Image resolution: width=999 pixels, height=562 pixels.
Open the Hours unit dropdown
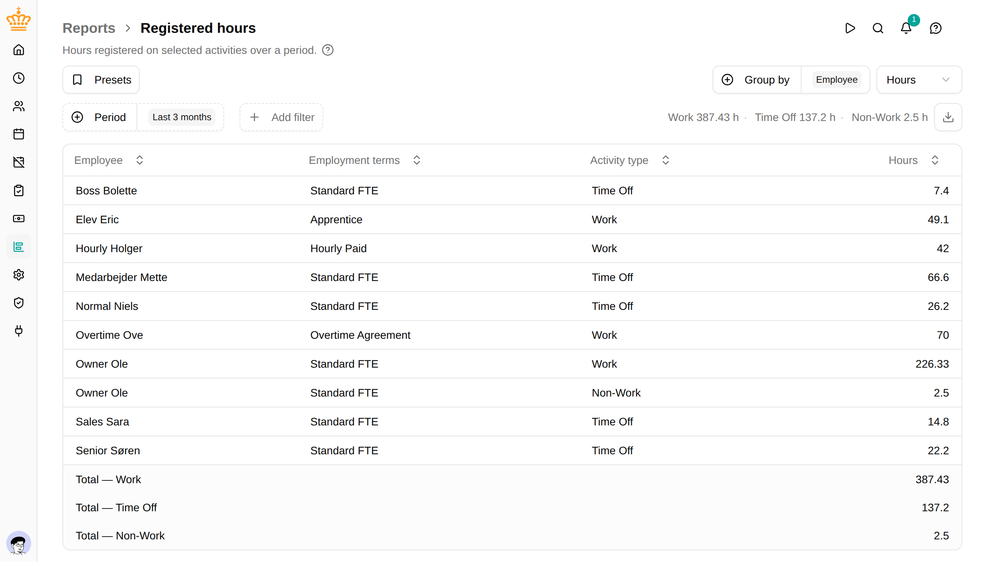(919, 80)
